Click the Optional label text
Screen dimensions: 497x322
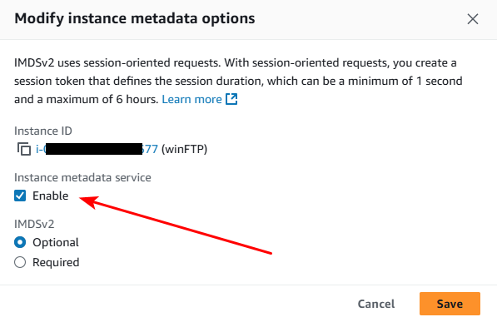56,243
